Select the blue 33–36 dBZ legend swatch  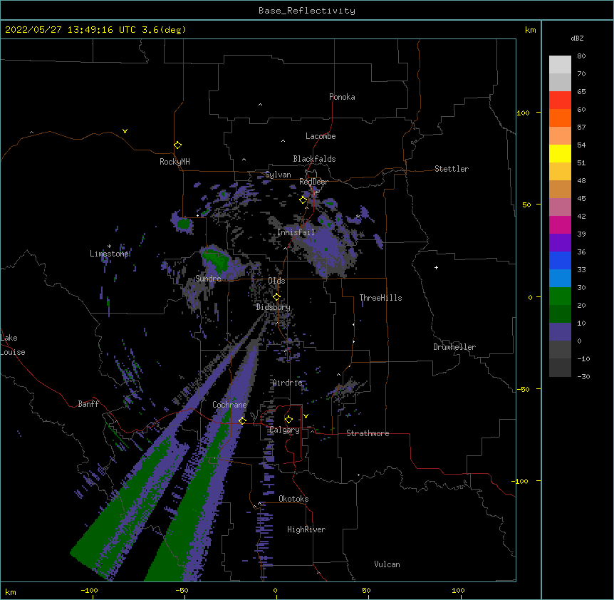click(560, 260)
